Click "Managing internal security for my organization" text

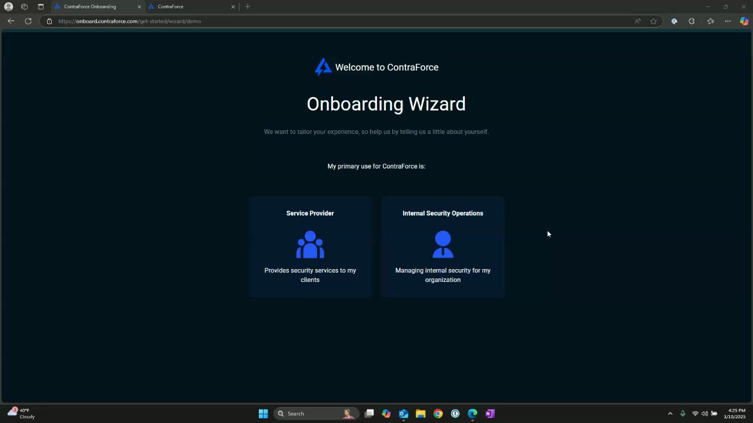pyautogui.click(x=442, y=275)
